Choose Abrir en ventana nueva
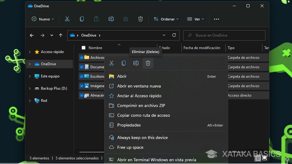The width and height of the screenshot is (292, 164). click(x=166, y=86)
